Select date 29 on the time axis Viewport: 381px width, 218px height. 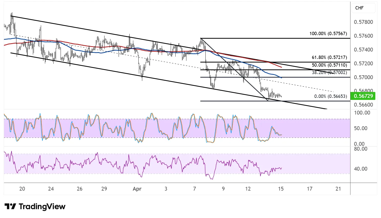[104, 189]
